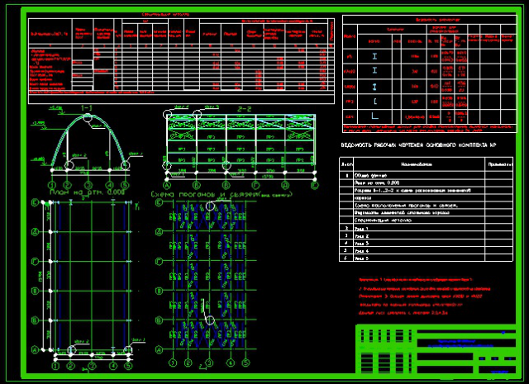Pick axis bubble "3" under section 1-1

point(88,185)
